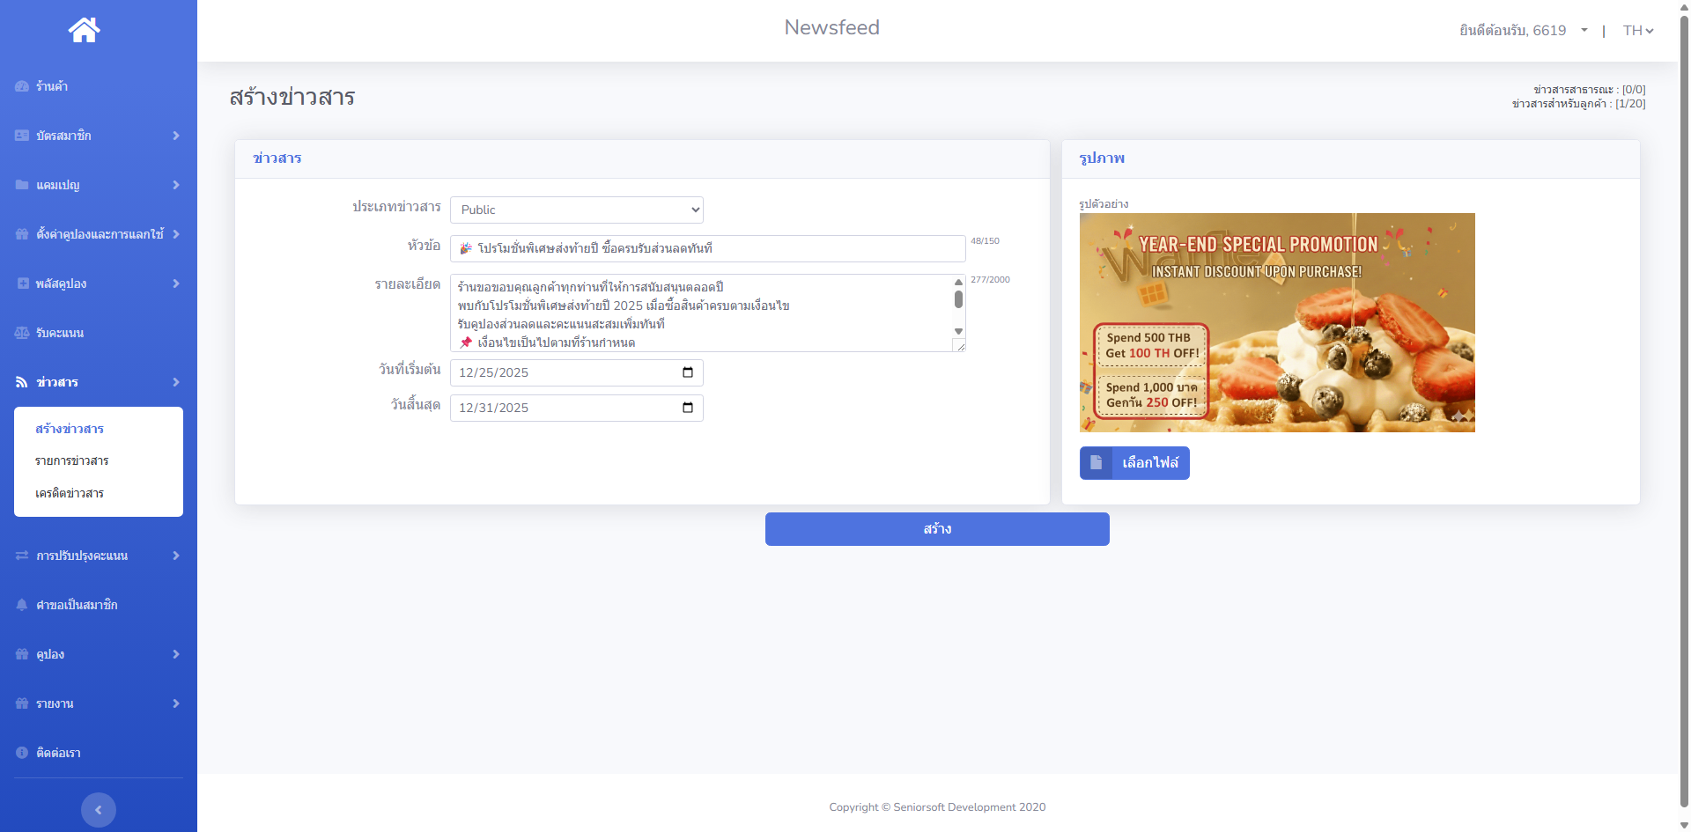Click the ร้านค้า shop icon

pyautogui.click(x=22, y=86)
